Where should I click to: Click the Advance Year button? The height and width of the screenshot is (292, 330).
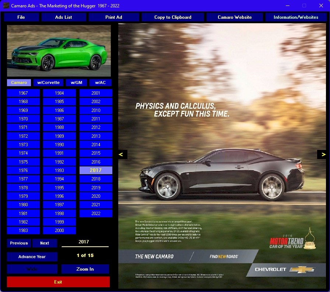click(32, 257)
